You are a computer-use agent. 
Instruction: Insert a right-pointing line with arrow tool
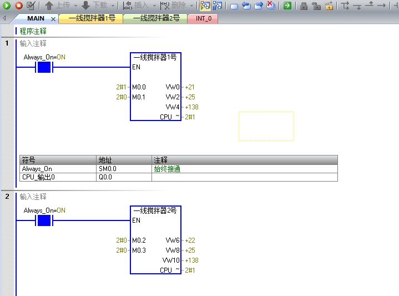[x=381, y=6]
